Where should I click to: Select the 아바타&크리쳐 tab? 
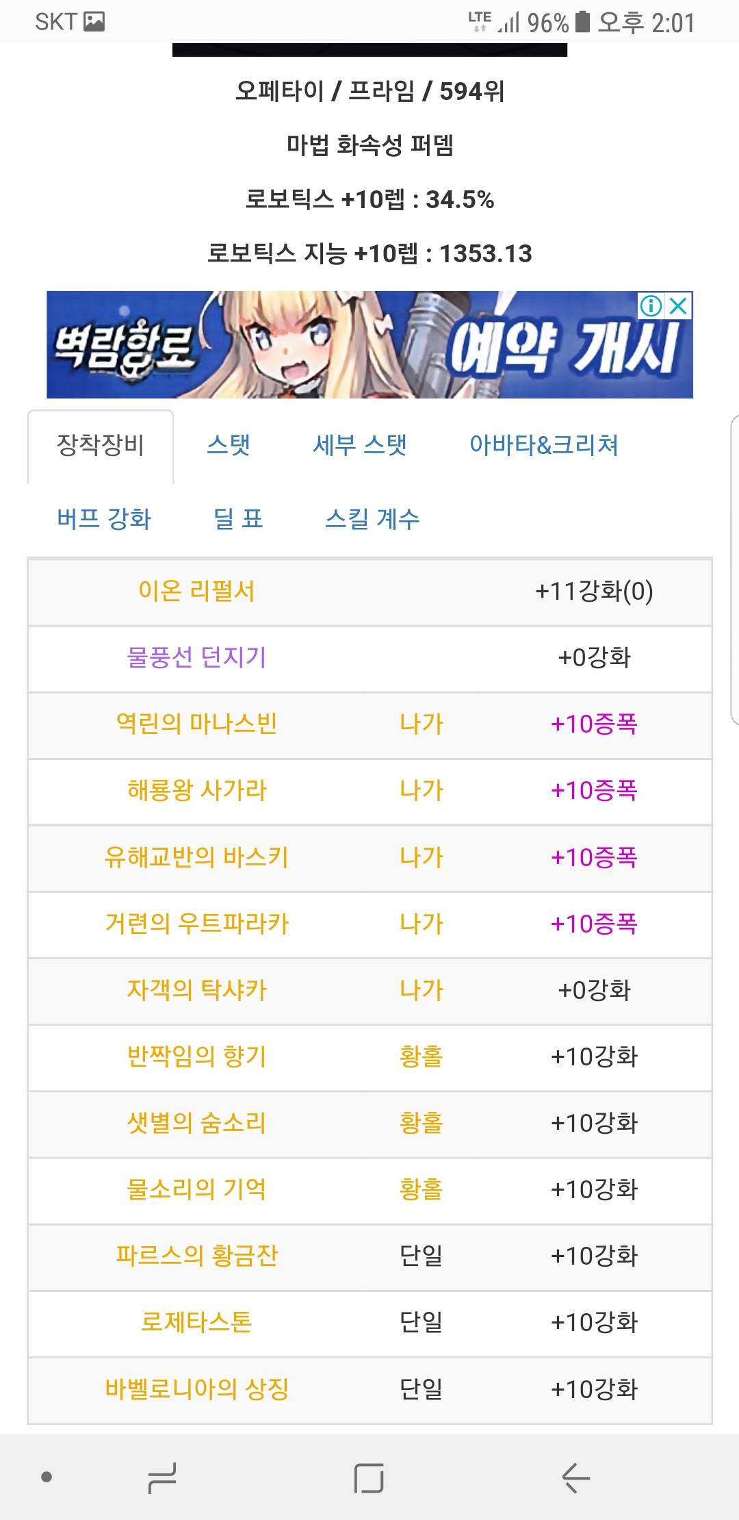(x=543, y=445)
